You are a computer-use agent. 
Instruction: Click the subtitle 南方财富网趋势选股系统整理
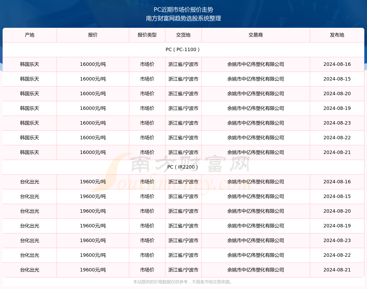tap(183, 18)
